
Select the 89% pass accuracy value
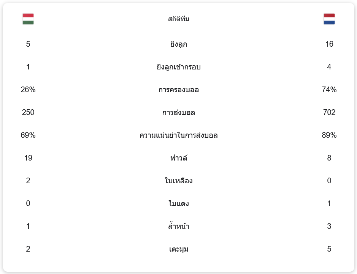tap(329, 135)
